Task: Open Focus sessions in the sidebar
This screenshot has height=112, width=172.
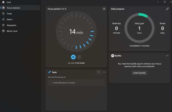Action: pyautogui.click(x=20, y=8)
